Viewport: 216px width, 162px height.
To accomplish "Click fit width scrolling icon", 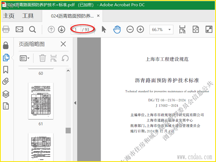I will [x=182, y=29].
